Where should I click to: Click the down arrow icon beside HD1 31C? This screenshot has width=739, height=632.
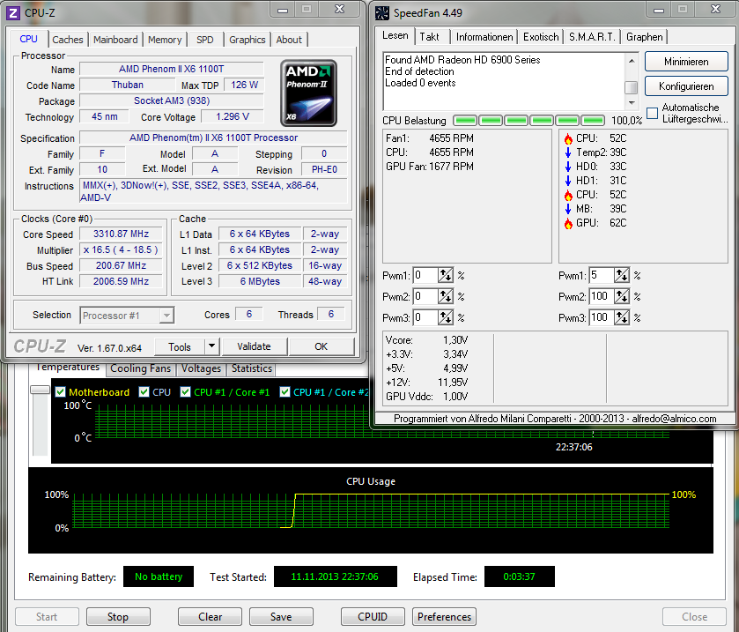tap(568, 181)
